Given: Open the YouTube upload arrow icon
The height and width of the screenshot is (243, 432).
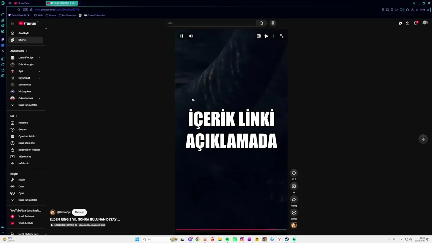Looking at the screenshot, I should (x=407, y=23).
